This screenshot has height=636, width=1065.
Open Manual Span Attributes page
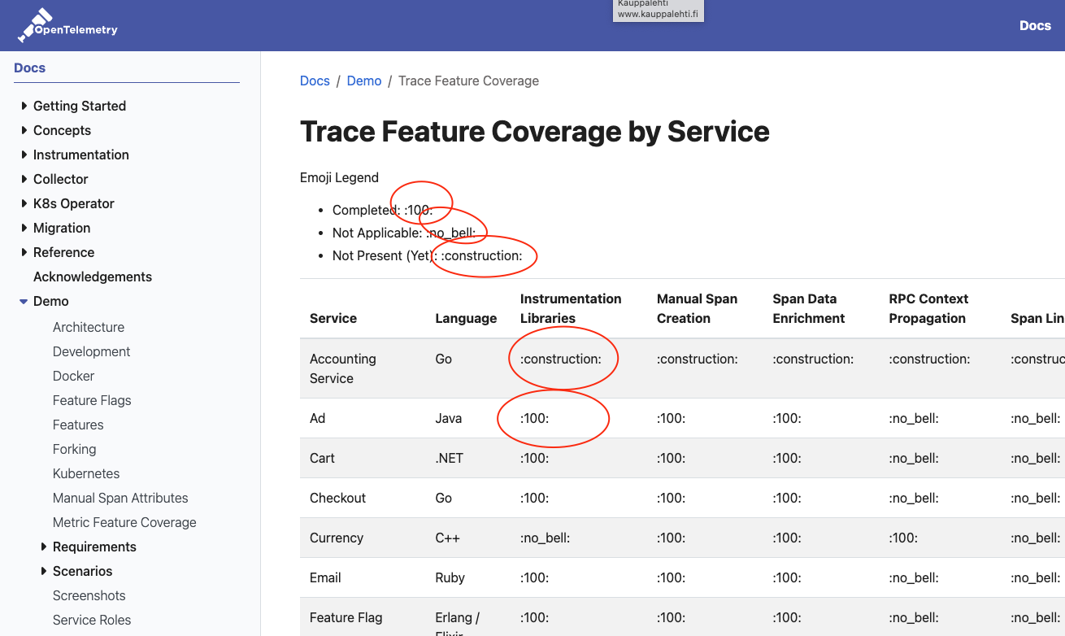pyautogui.click(x=120, y=498)
